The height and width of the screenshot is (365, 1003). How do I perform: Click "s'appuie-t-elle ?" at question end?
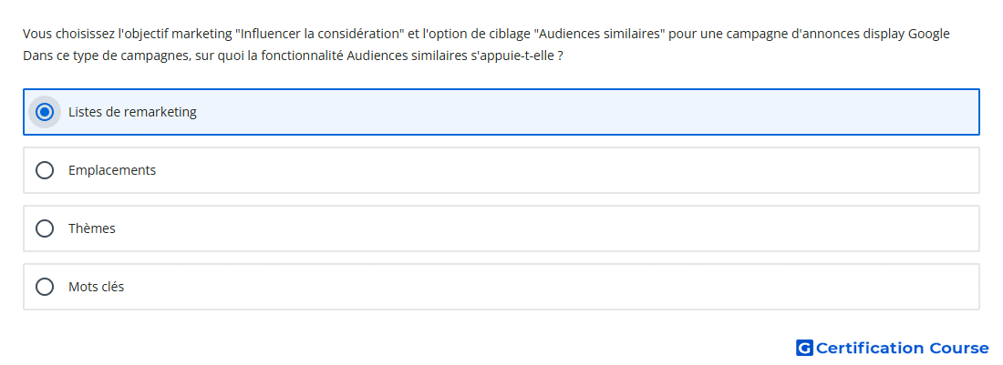coord(517,56)
